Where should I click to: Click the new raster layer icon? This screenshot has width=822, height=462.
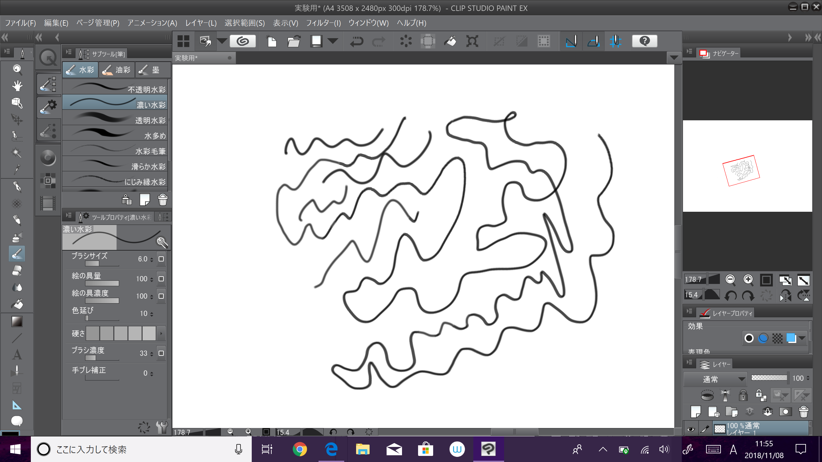pyautogui.click(x=695, y=412)
